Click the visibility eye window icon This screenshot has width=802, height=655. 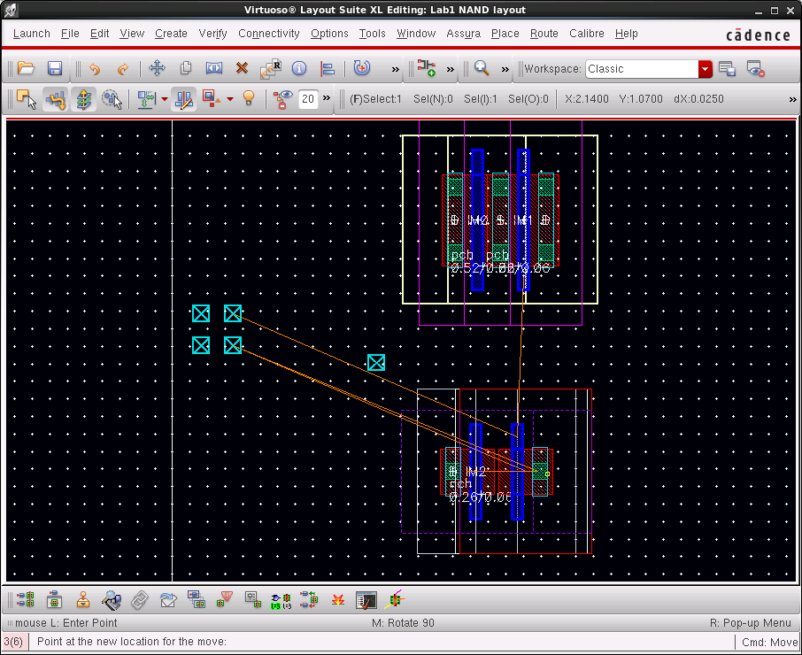pos(755,68)
